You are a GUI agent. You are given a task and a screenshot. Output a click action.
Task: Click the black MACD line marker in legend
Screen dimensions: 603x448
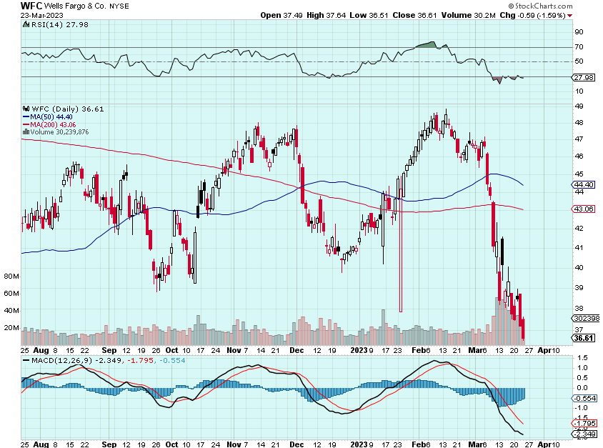tap(26, 360)
